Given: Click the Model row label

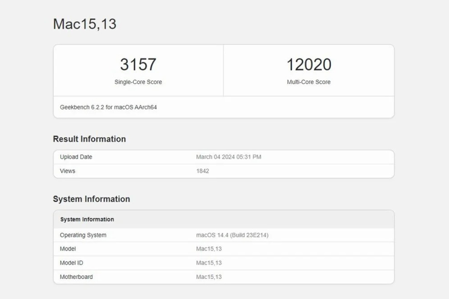Looking at the screenshot, I should tap(68, 249).
